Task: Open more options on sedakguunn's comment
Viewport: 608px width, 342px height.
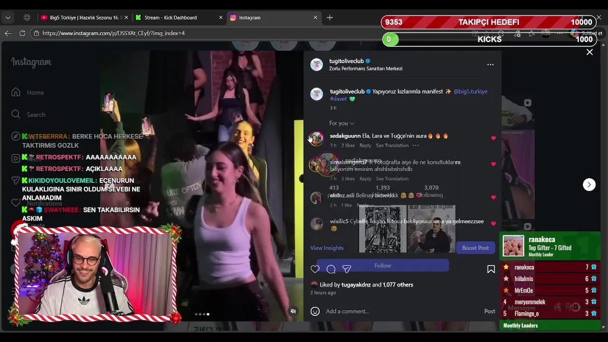Action: coord(416,145)
